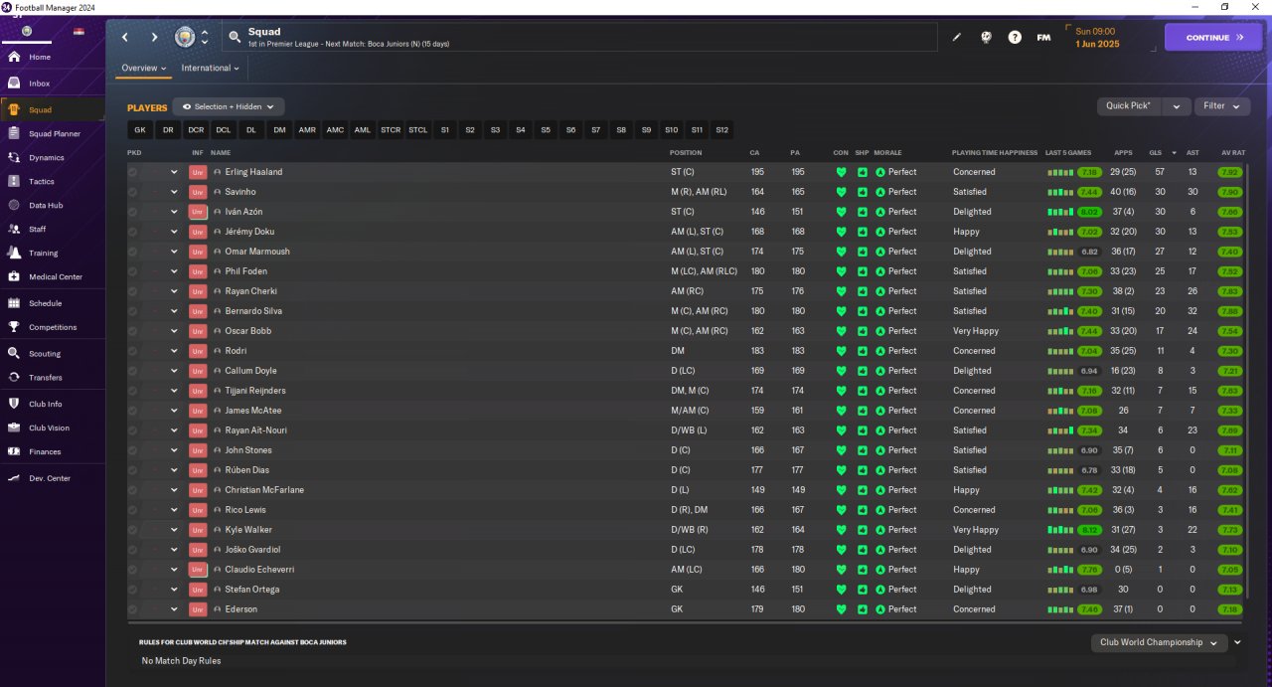Select the STCR position slot
The width and height of the screenshot is (1272, 687).
391,130
